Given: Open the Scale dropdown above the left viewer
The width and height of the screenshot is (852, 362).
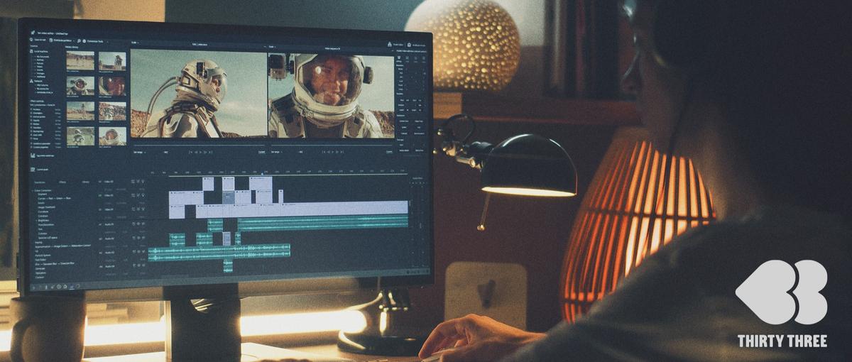Looking at the screenshot, I should 135,43.
